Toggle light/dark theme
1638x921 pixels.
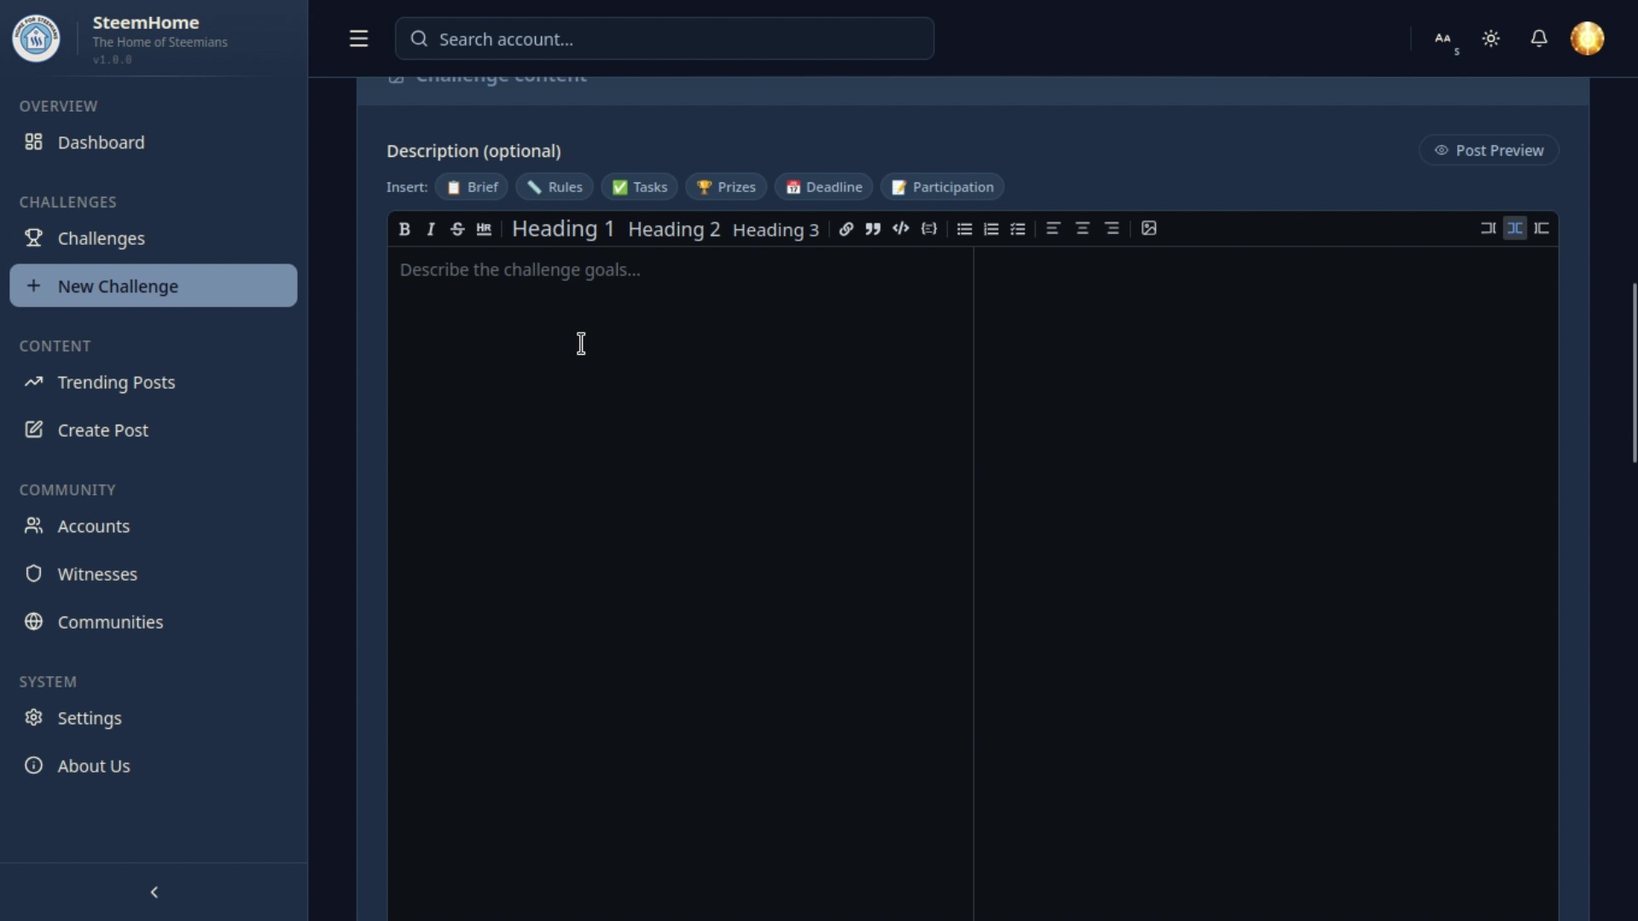pos(1490,39)
